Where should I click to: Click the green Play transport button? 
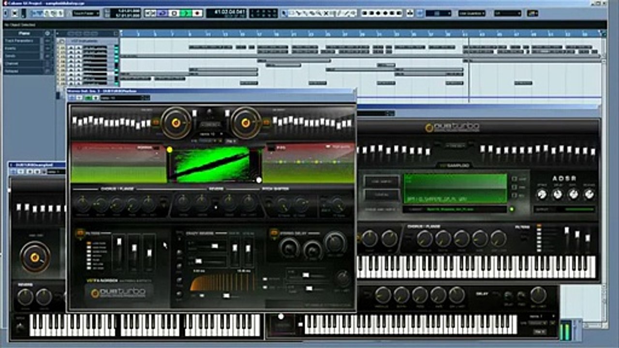186,13
